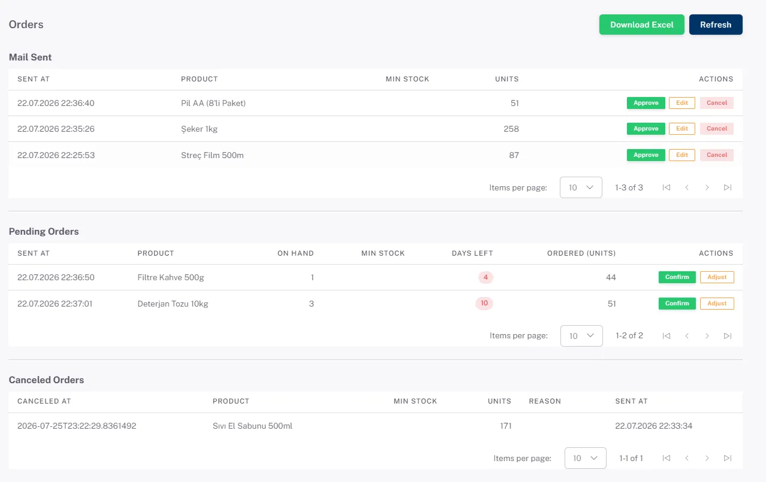
Task: Select Sıvı El Sabunu 500ml product cell
Action: point(252,426)
